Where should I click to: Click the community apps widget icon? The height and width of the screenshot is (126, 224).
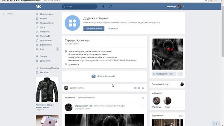tap(72, 23)
